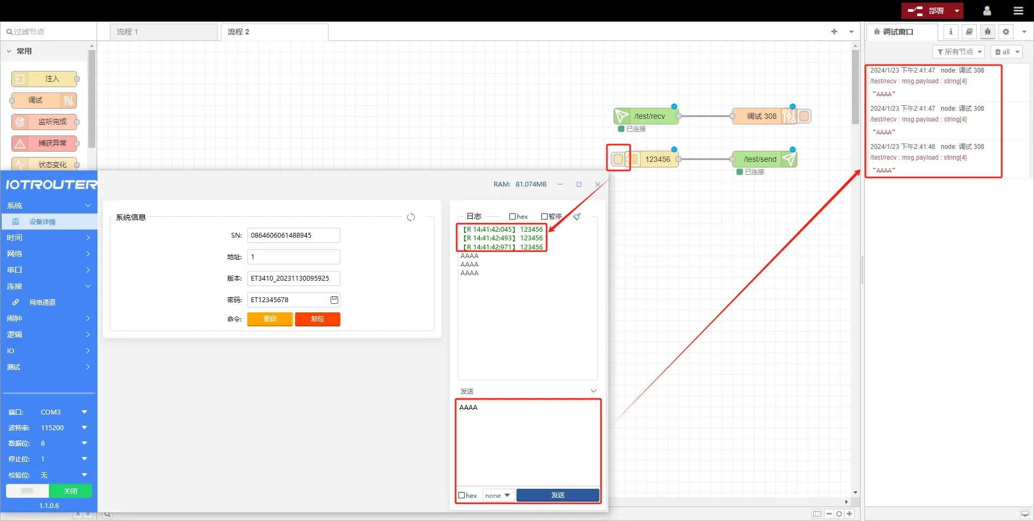This screenshot has width=1034, height=521.
Task: Open the gear configuration nodes icon
Action: (1005, 32)
